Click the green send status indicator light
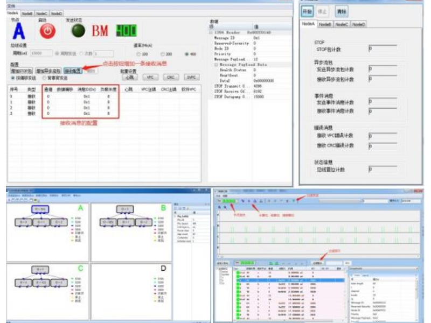Viewport: 431px width, 323px height. [79, 31]
